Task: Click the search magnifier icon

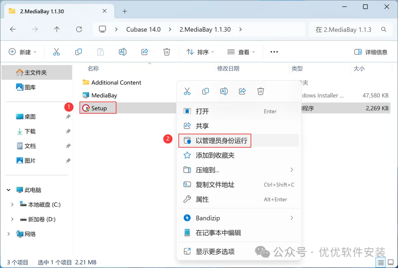Action: (x=384, y=29)
